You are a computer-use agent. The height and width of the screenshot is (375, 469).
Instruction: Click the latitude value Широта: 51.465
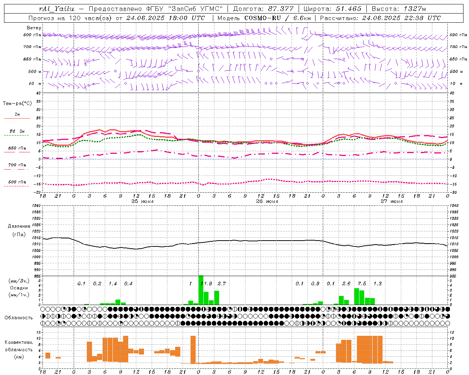[x=332, y=9]
